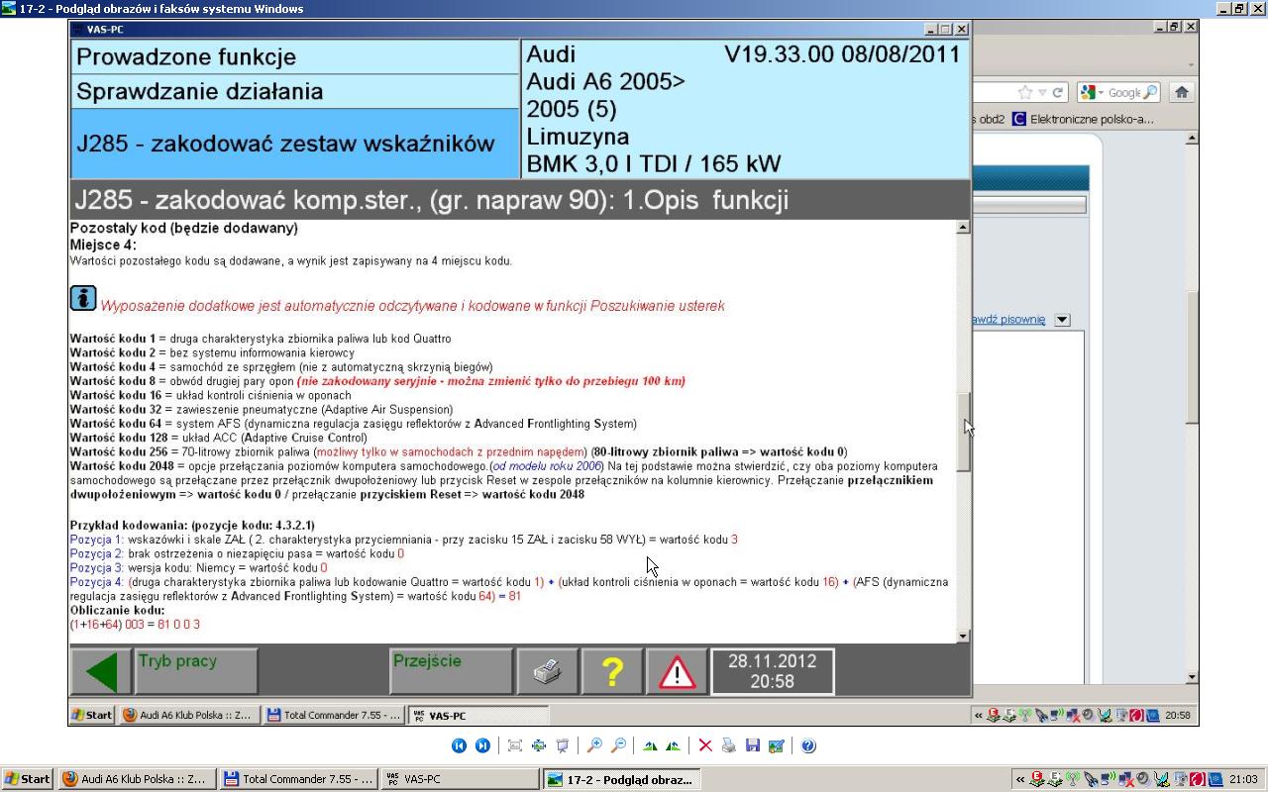1268x792 pixels.
Task: Switch to Total Commander 7.55 on the outer taskbar
Action: 299,779
